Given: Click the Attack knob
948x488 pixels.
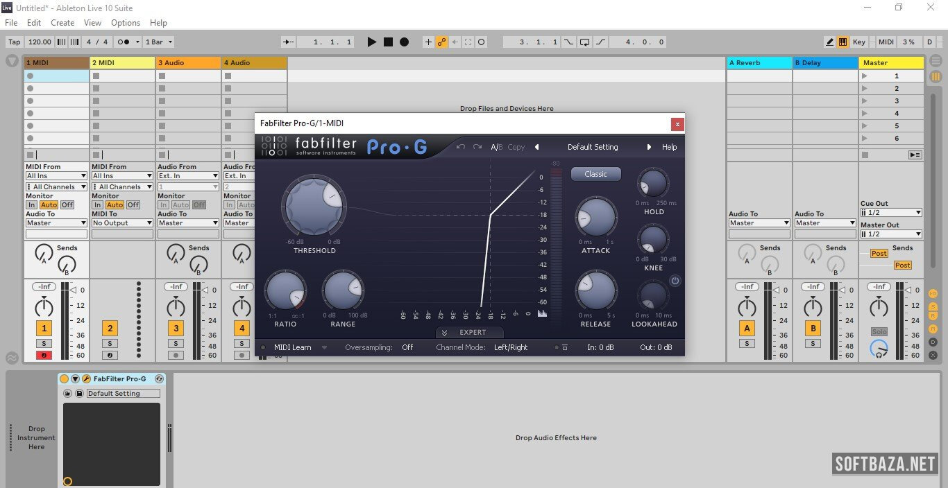Looking at the screenshot, I should tap(595, 217).
